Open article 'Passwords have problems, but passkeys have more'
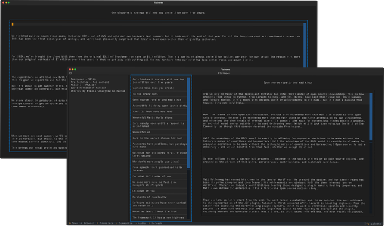The height and width of the screenshot is (226, 384). (159, 146)
